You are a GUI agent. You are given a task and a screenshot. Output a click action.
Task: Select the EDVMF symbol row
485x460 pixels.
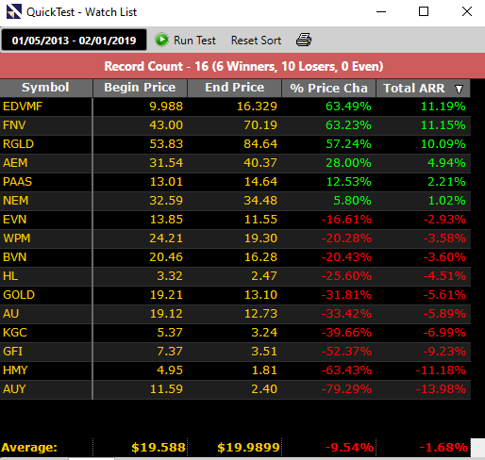(235, 107)
